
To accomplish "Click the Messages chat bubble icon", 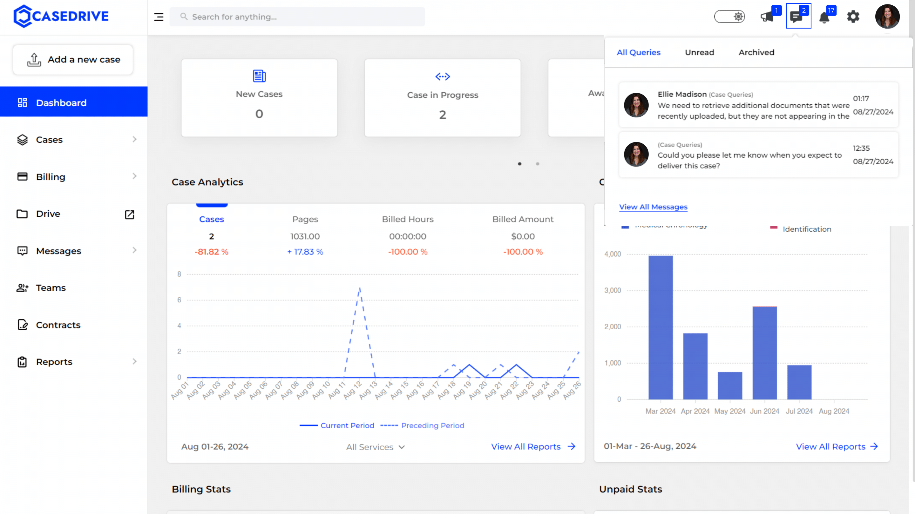I will tap(22, 251).
